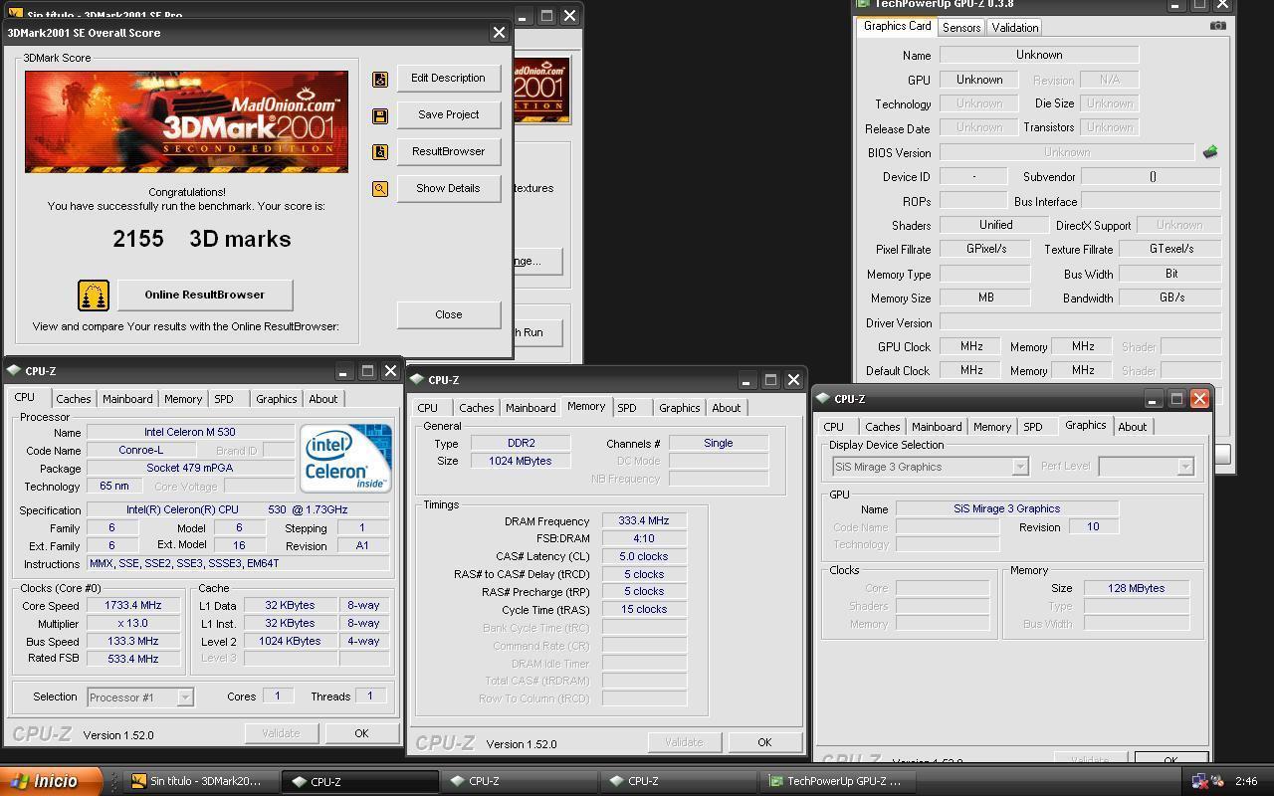Open Edit Description in 3DMark score dialog
The width and height of the screenshot is (1274, 796).
pyautogui.click(x=448, y=78)
